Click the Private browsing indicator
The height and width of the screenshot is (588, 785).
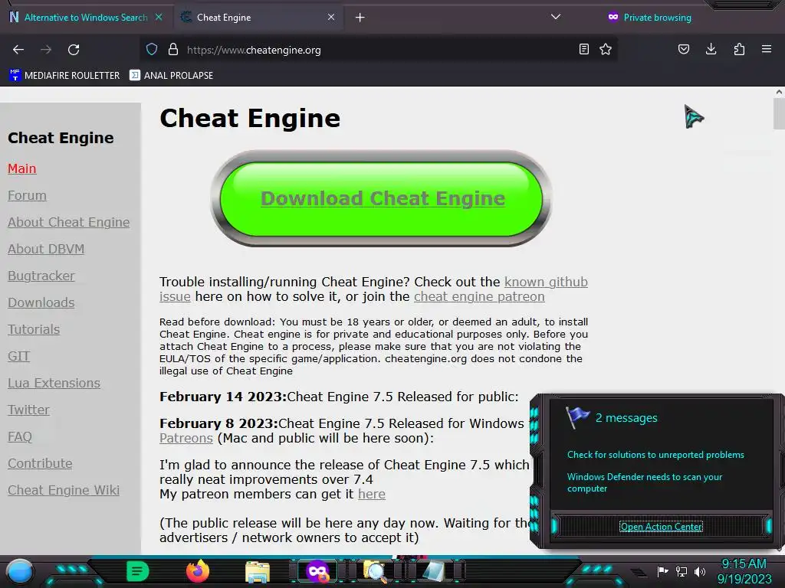click(649, 18)
